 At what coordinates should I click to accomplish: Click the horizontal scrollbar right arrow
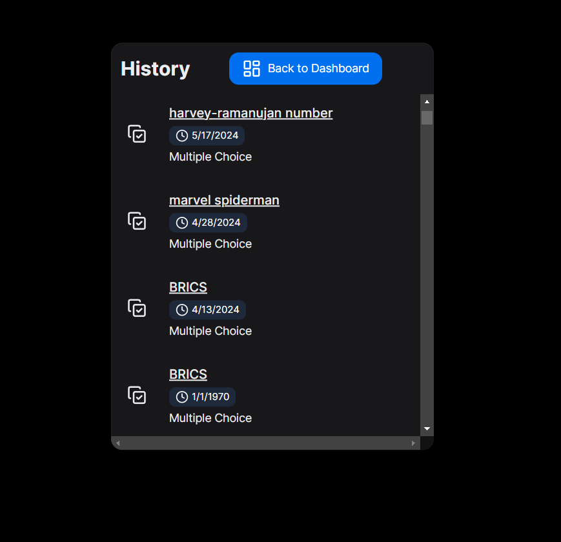[x=413, y=443]
